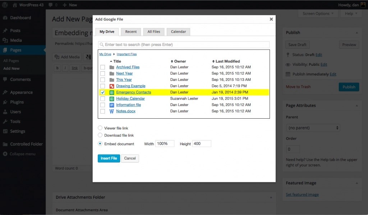The image size is (368, 215).
Task: Click the Holiday Calendar spreadsheet icon
Action: coord(112,99)
